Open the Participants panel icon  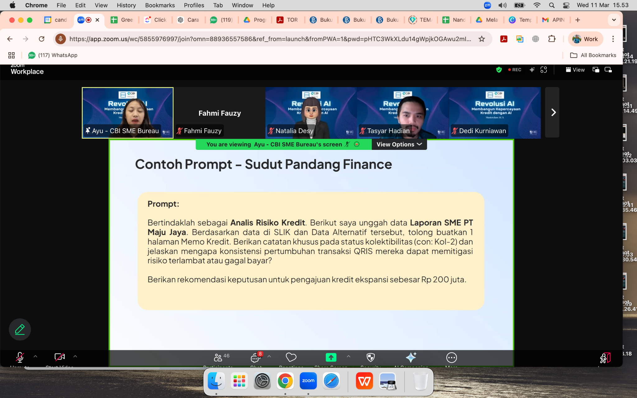click(218, 358)
